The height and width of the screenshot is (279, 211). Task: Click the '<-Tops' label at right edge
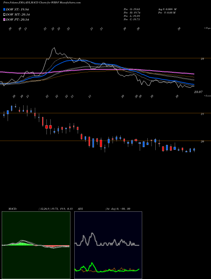point(207,28)
